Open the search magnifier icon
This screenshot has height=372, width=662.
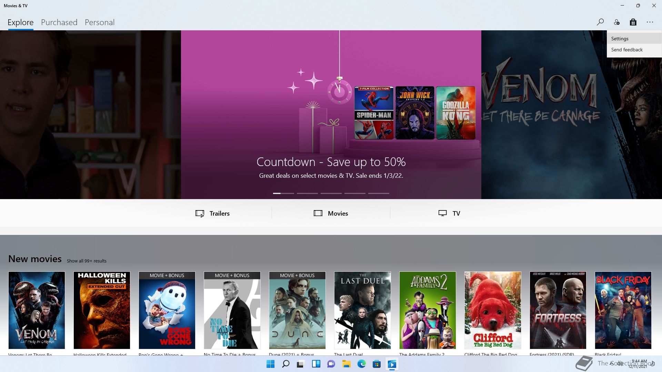click(600, 22)
